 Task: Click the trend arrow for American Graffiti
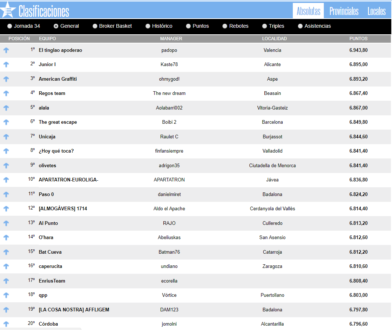click(6, 79)
